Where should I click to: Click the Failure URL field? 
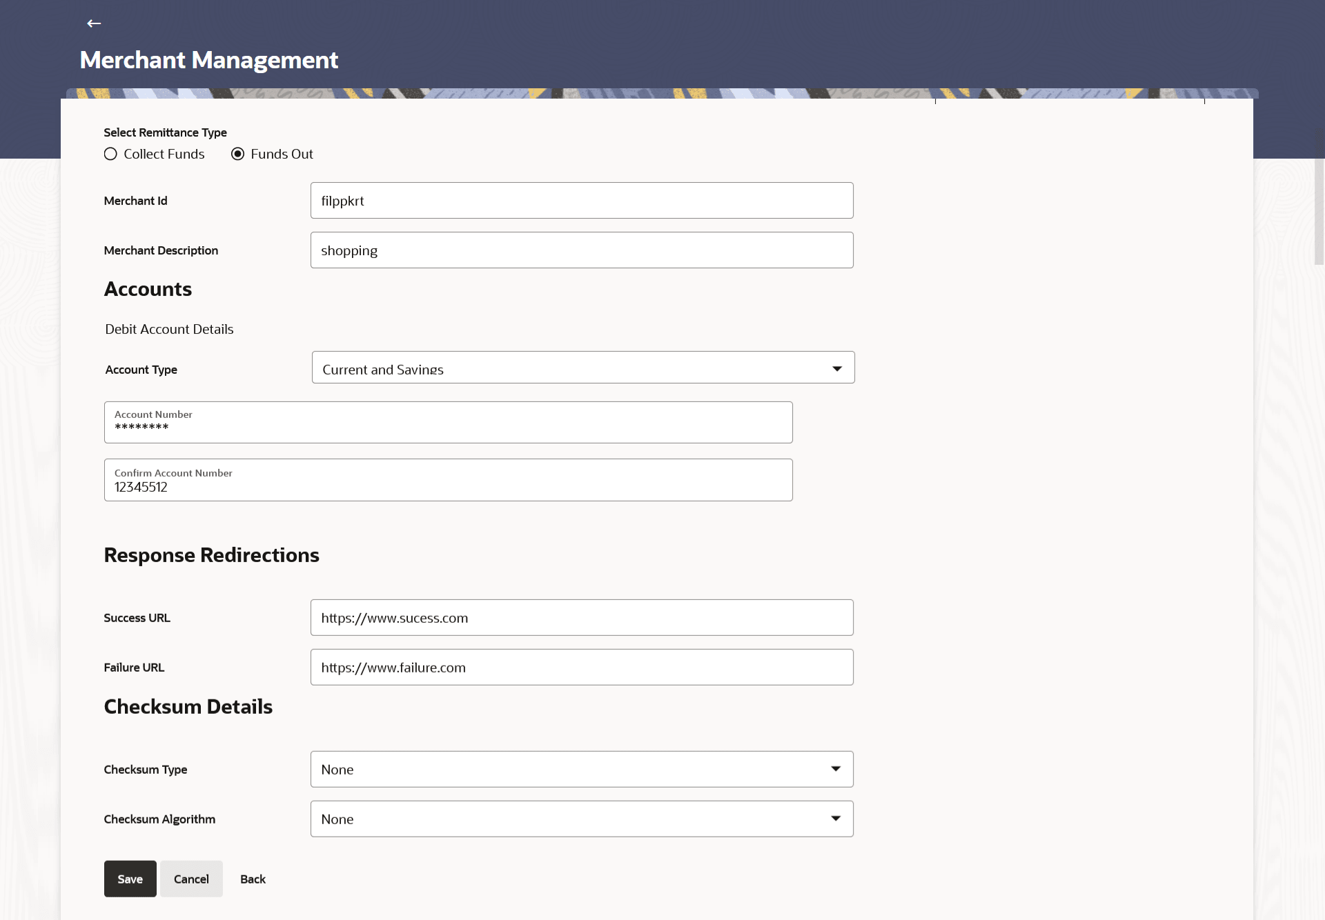click(581, 668)
